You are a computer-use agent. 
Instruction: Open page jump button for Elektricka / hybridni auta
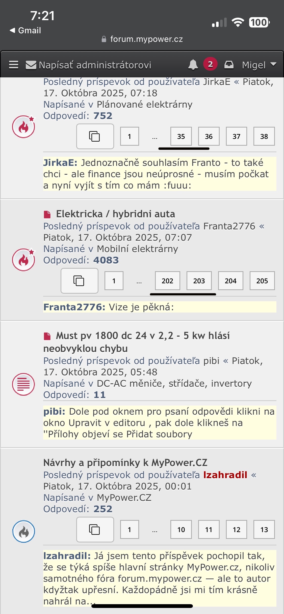[x=79, y=281]
